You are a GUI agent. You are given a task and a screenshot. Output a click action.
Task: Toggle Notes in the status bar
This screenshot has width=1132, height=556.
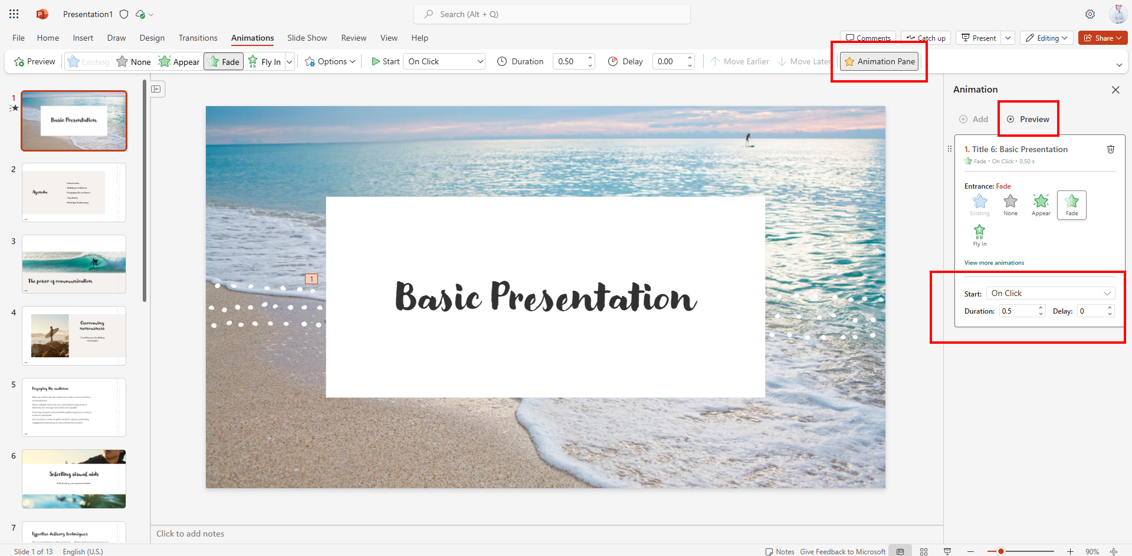coord(780,551)
